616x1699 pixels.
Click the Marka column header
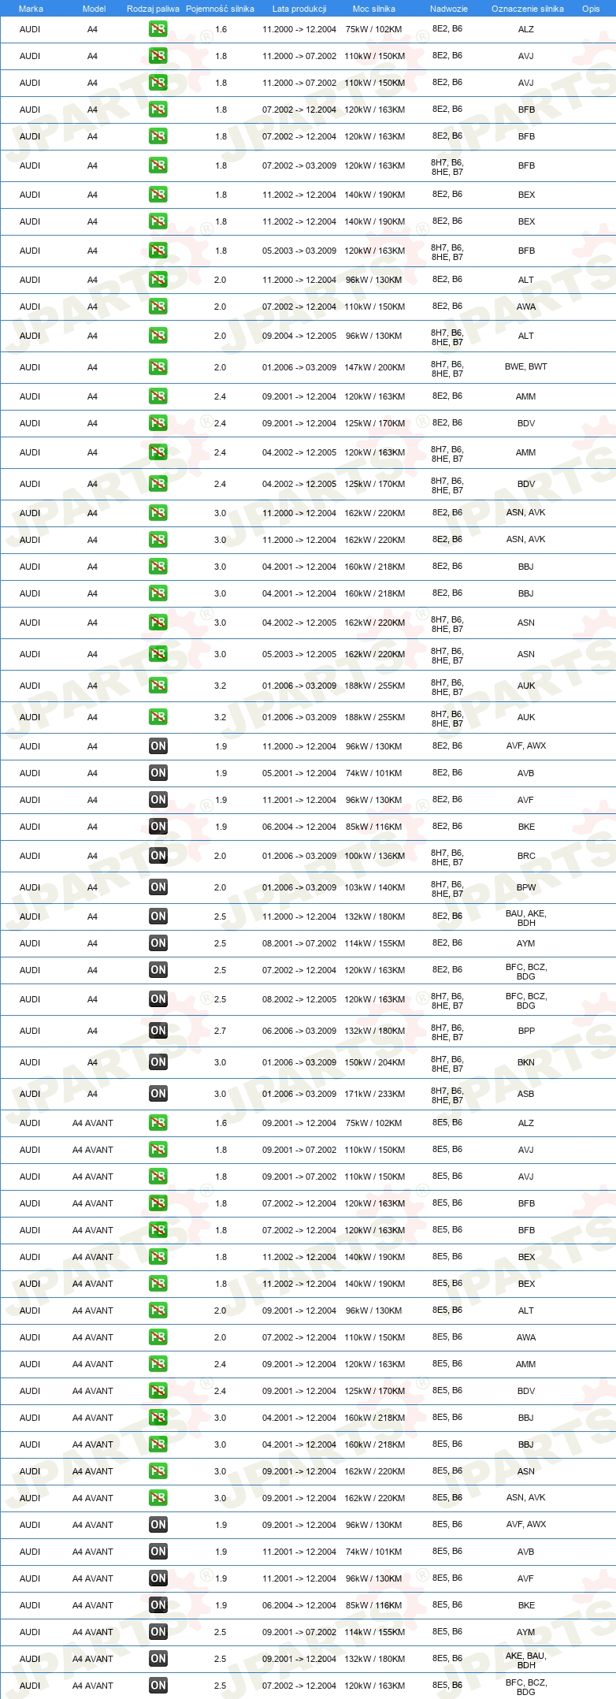(x=31, y=9)
